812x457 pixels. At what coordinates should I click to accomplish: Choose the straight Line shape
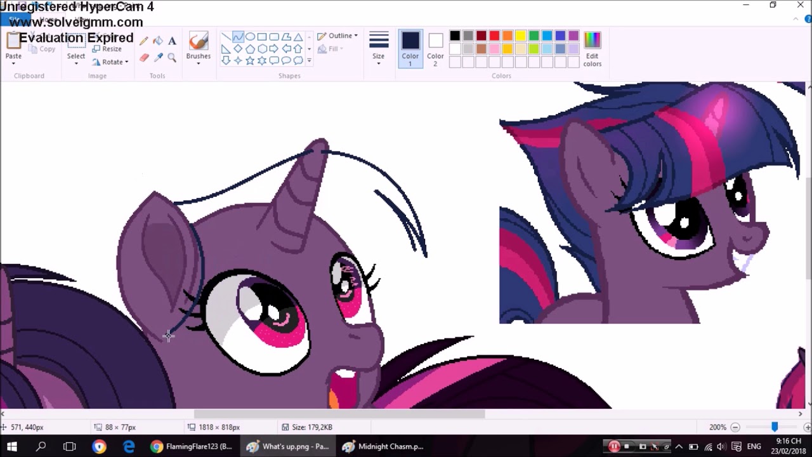[x=226, y=37]
